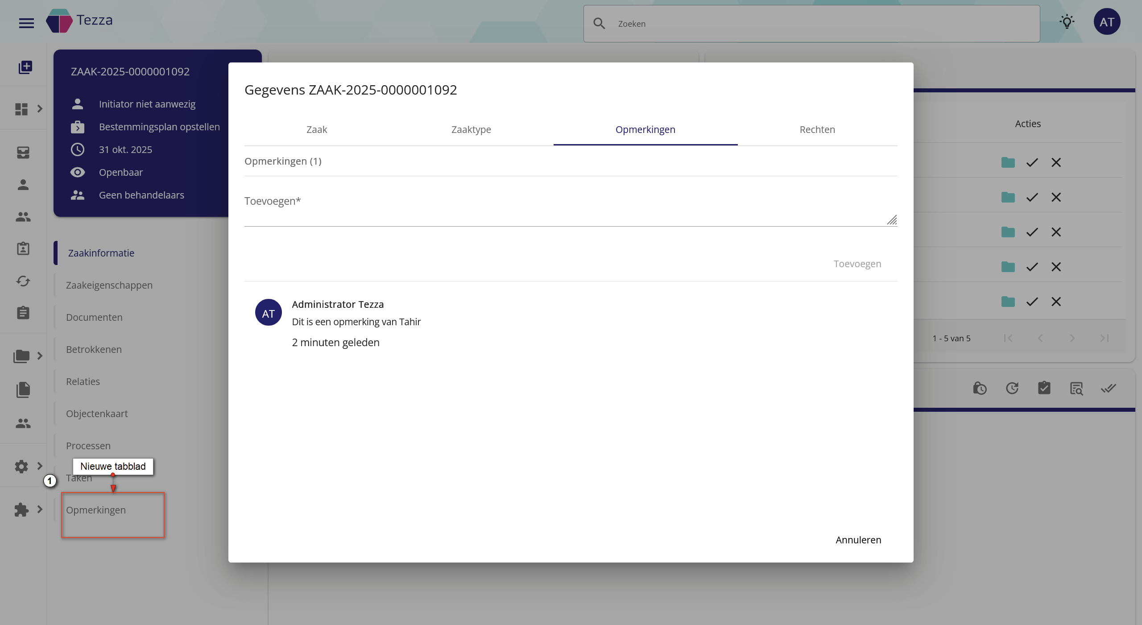Viewport: 1142px width, 625px height.
Task: Click the Annuleren button
Action: (x=858, y=540)
